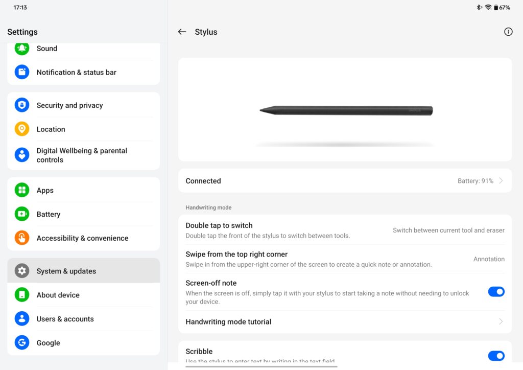Open the Handwriting mode tutorial chevron
523x370 pixels.
501,321
